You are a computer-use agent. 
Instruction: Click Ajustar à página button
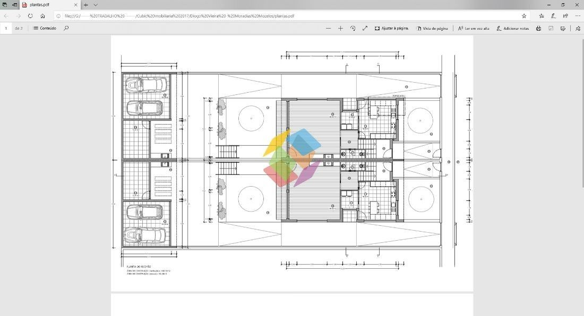pyautogui.click(x=391, y=28)
